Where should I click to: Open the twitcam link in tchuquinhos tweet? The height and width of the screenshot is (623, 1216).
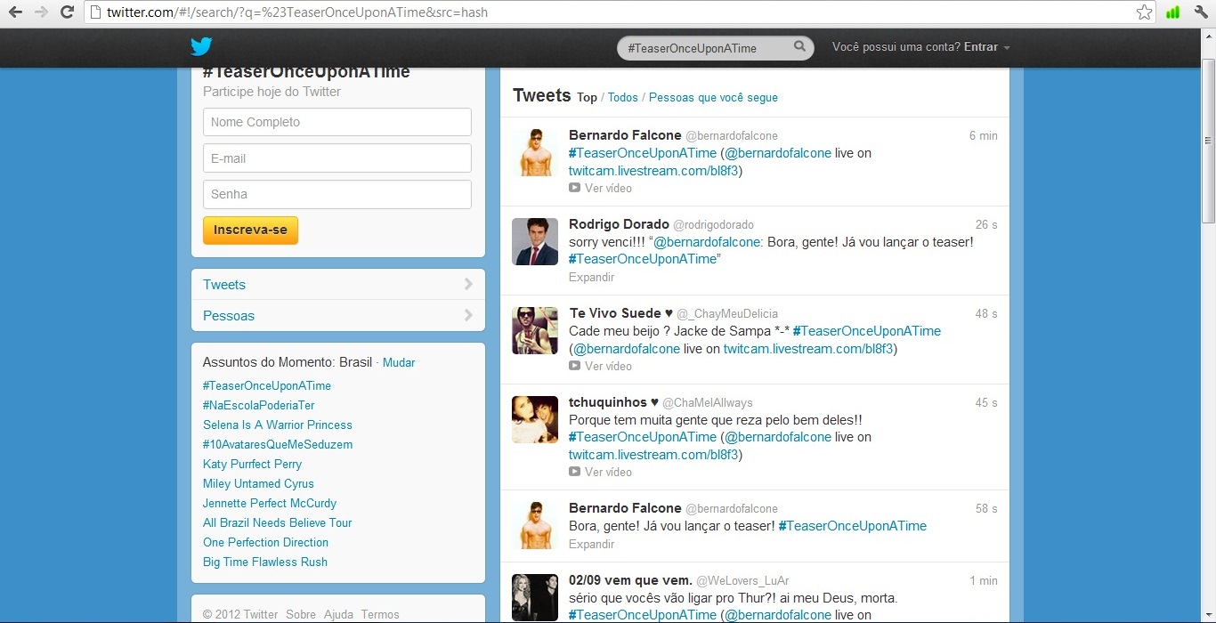(x=653, y=455)
